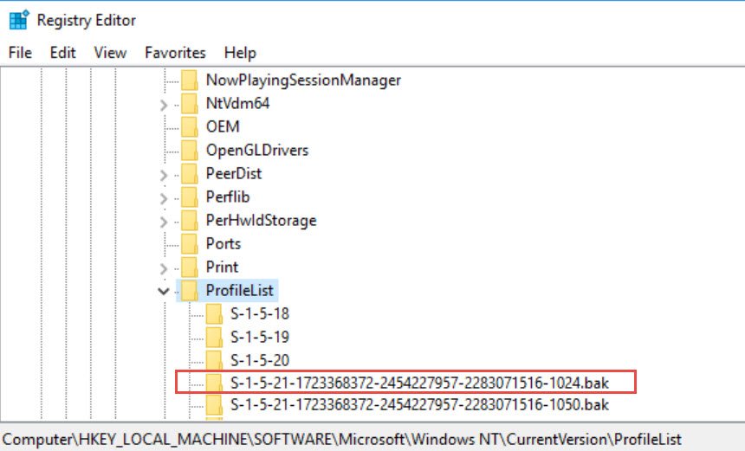This screenshot has width=745, height=451.
Task: Click the S-1-5-19 folder icon
Action: [x=214, y=337]
